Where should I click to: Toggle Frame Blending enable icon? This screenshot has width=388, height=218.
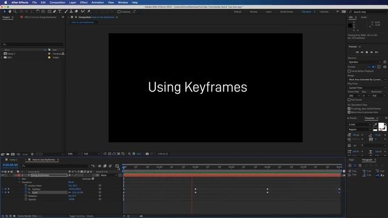pos(105,166)
